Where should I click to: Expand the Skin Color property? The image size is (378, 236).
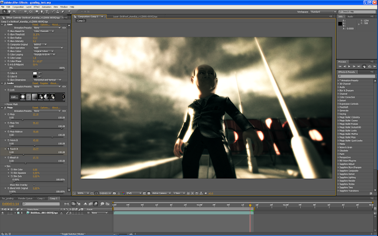pyautogui.click(x=8, y=169)
